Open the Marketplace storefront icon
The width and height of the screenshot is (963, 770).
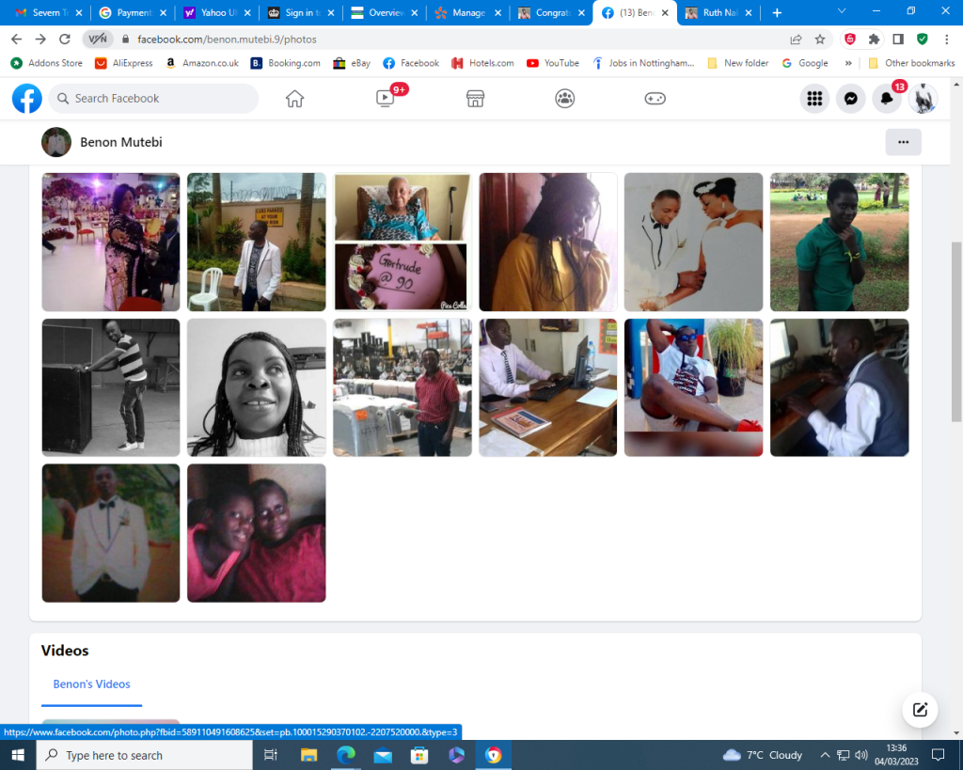tap(475, 99)
